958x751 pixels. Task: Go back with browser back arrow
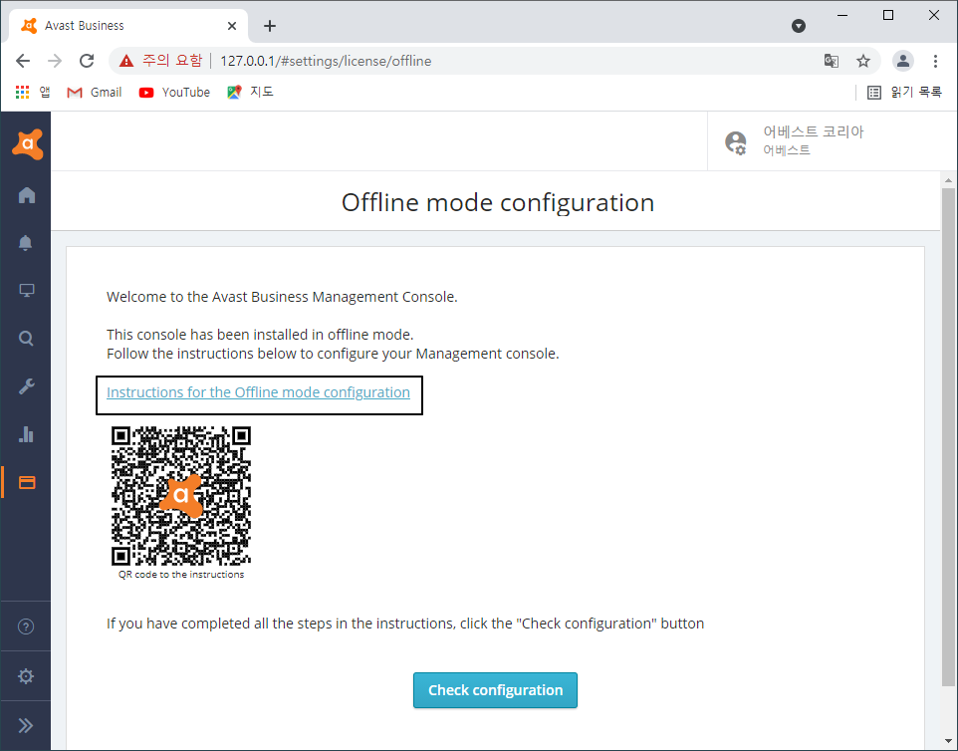[23, 61]
